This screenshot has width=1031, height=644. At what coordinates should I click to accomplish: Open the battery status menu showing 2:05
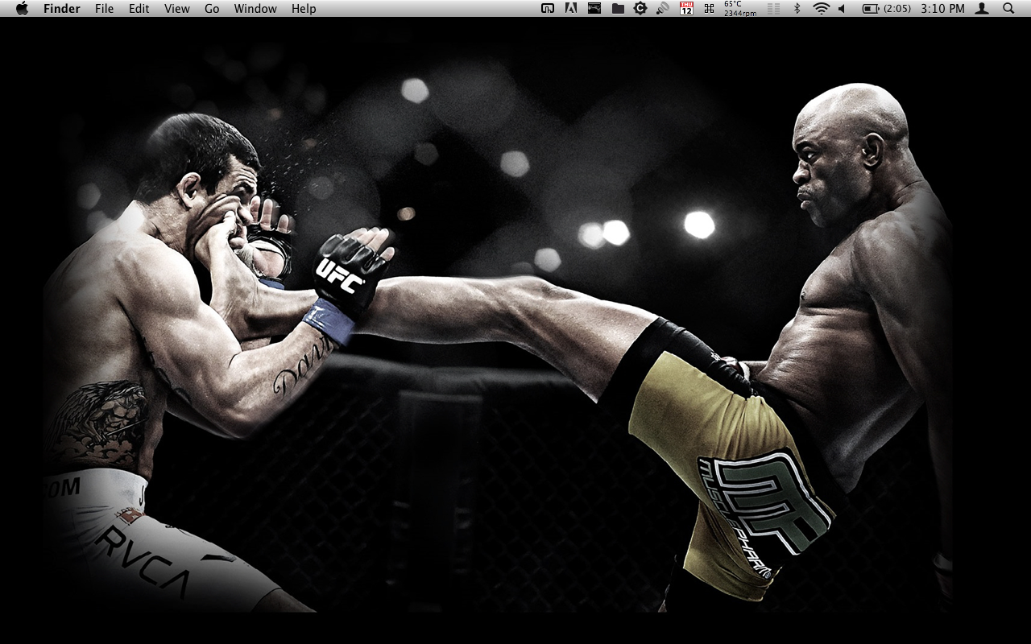point(887,9)
